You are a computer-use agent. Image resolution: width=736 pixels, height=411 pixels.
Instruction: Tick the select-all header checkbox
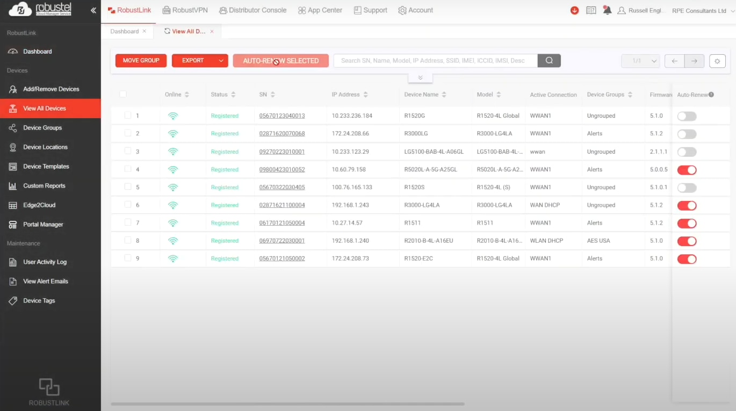123,94
